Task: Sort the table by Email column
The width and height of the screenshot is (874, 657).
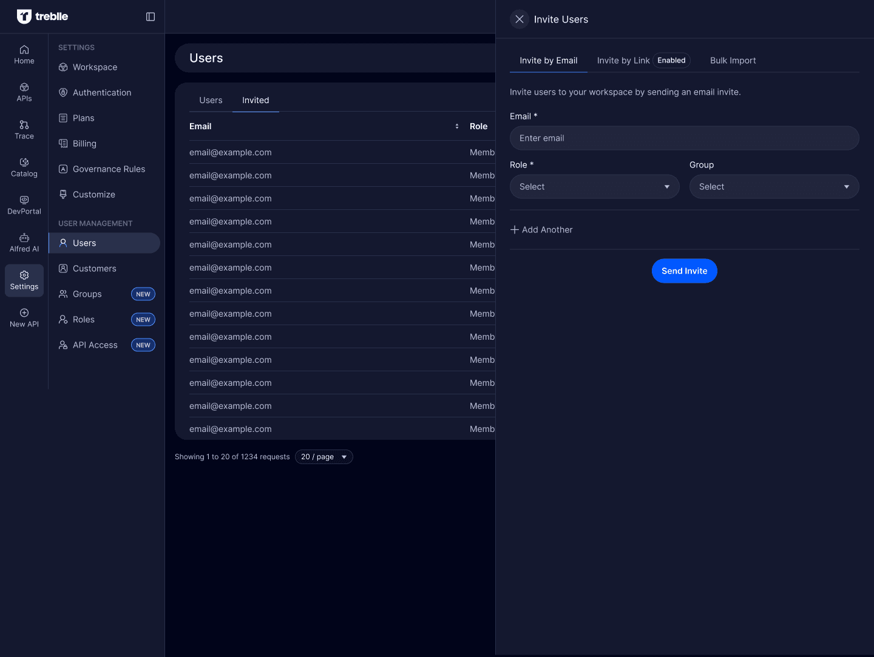Action: point(456,126)
